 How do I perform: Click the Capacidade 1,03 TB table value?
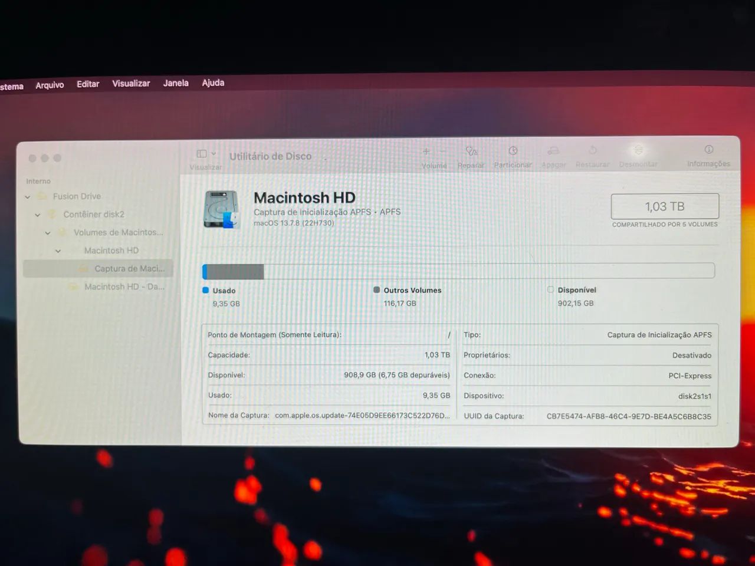[437, 355]
